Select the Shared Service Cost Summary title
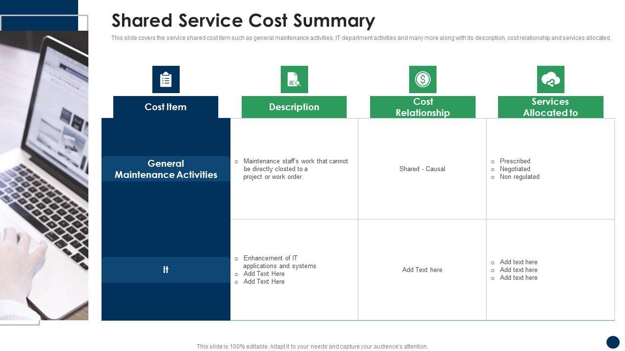This screenshot has height=351, width=625. (x=243, y=20)
